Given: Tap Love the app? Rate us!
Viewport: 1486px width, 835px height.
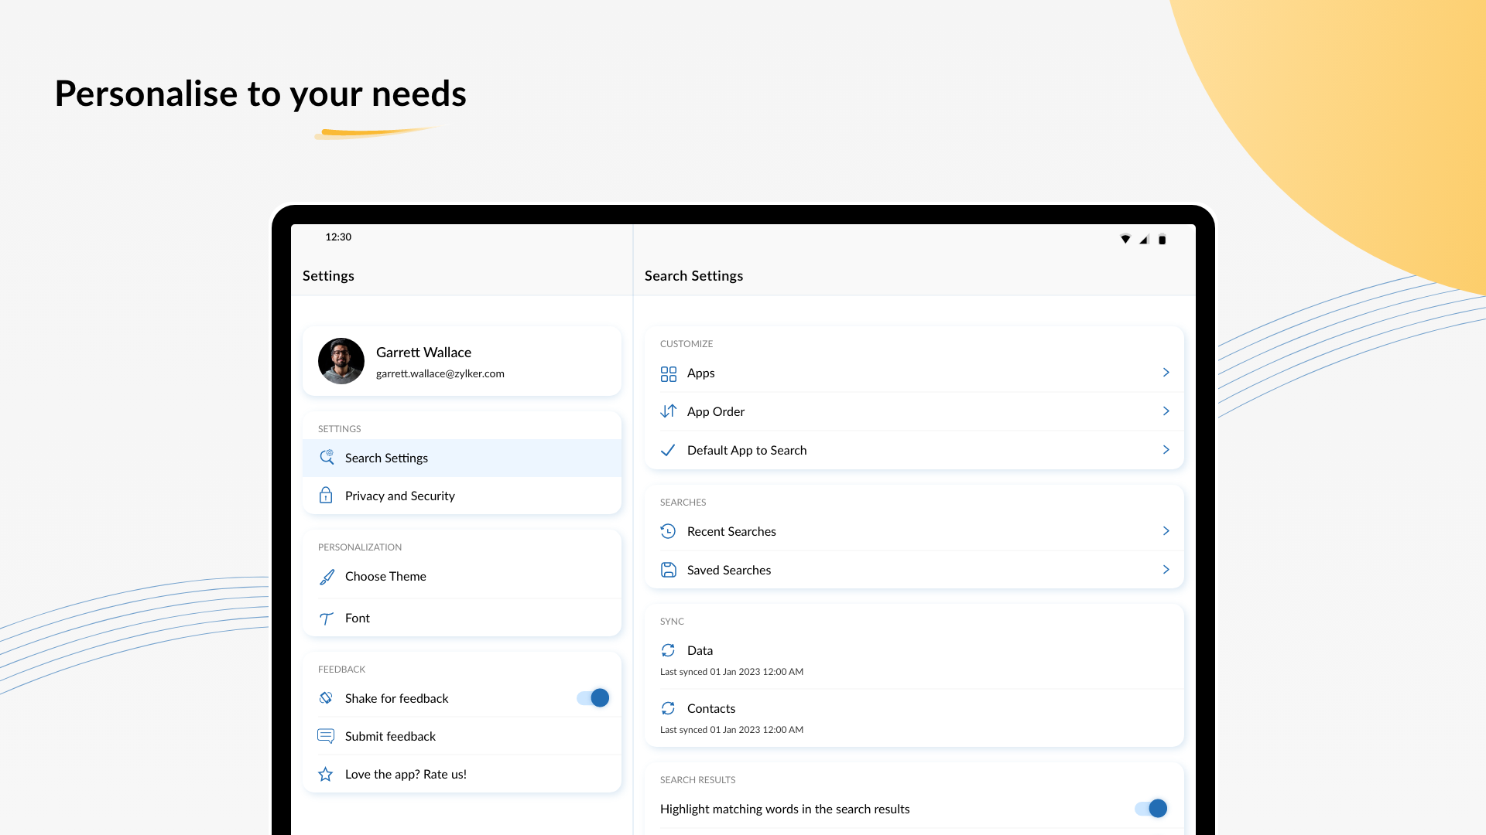Looking at the screenshot, I should click(462, 774).
